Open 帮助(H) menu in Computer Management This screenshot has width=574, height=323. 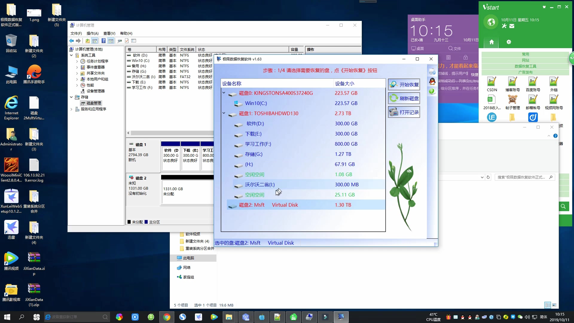(126, 33)
